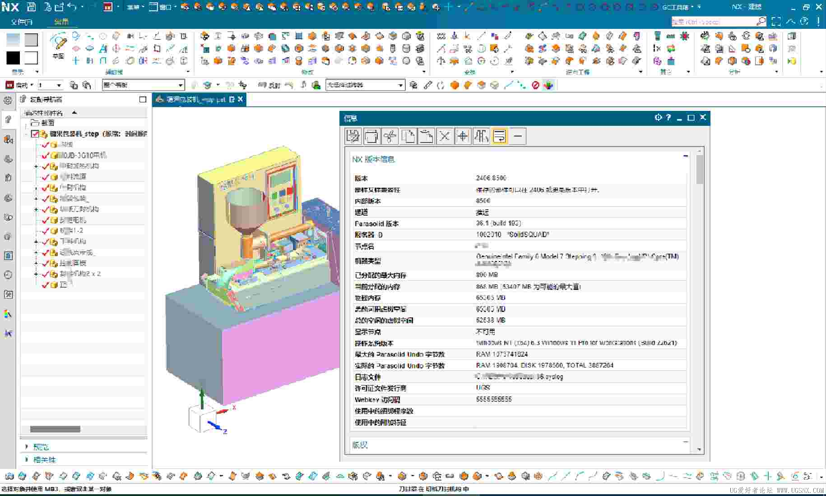The height and width of the screenshot is (496, 826).
Task: Click the navigator horizontal scrollbar thumb
Action: (55, 429)
